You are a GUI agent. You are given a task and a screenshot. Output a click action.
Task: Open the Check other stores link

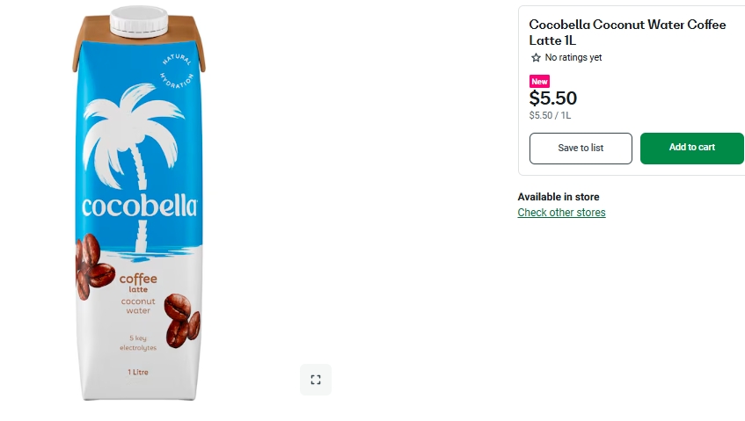tap(561, 213)
